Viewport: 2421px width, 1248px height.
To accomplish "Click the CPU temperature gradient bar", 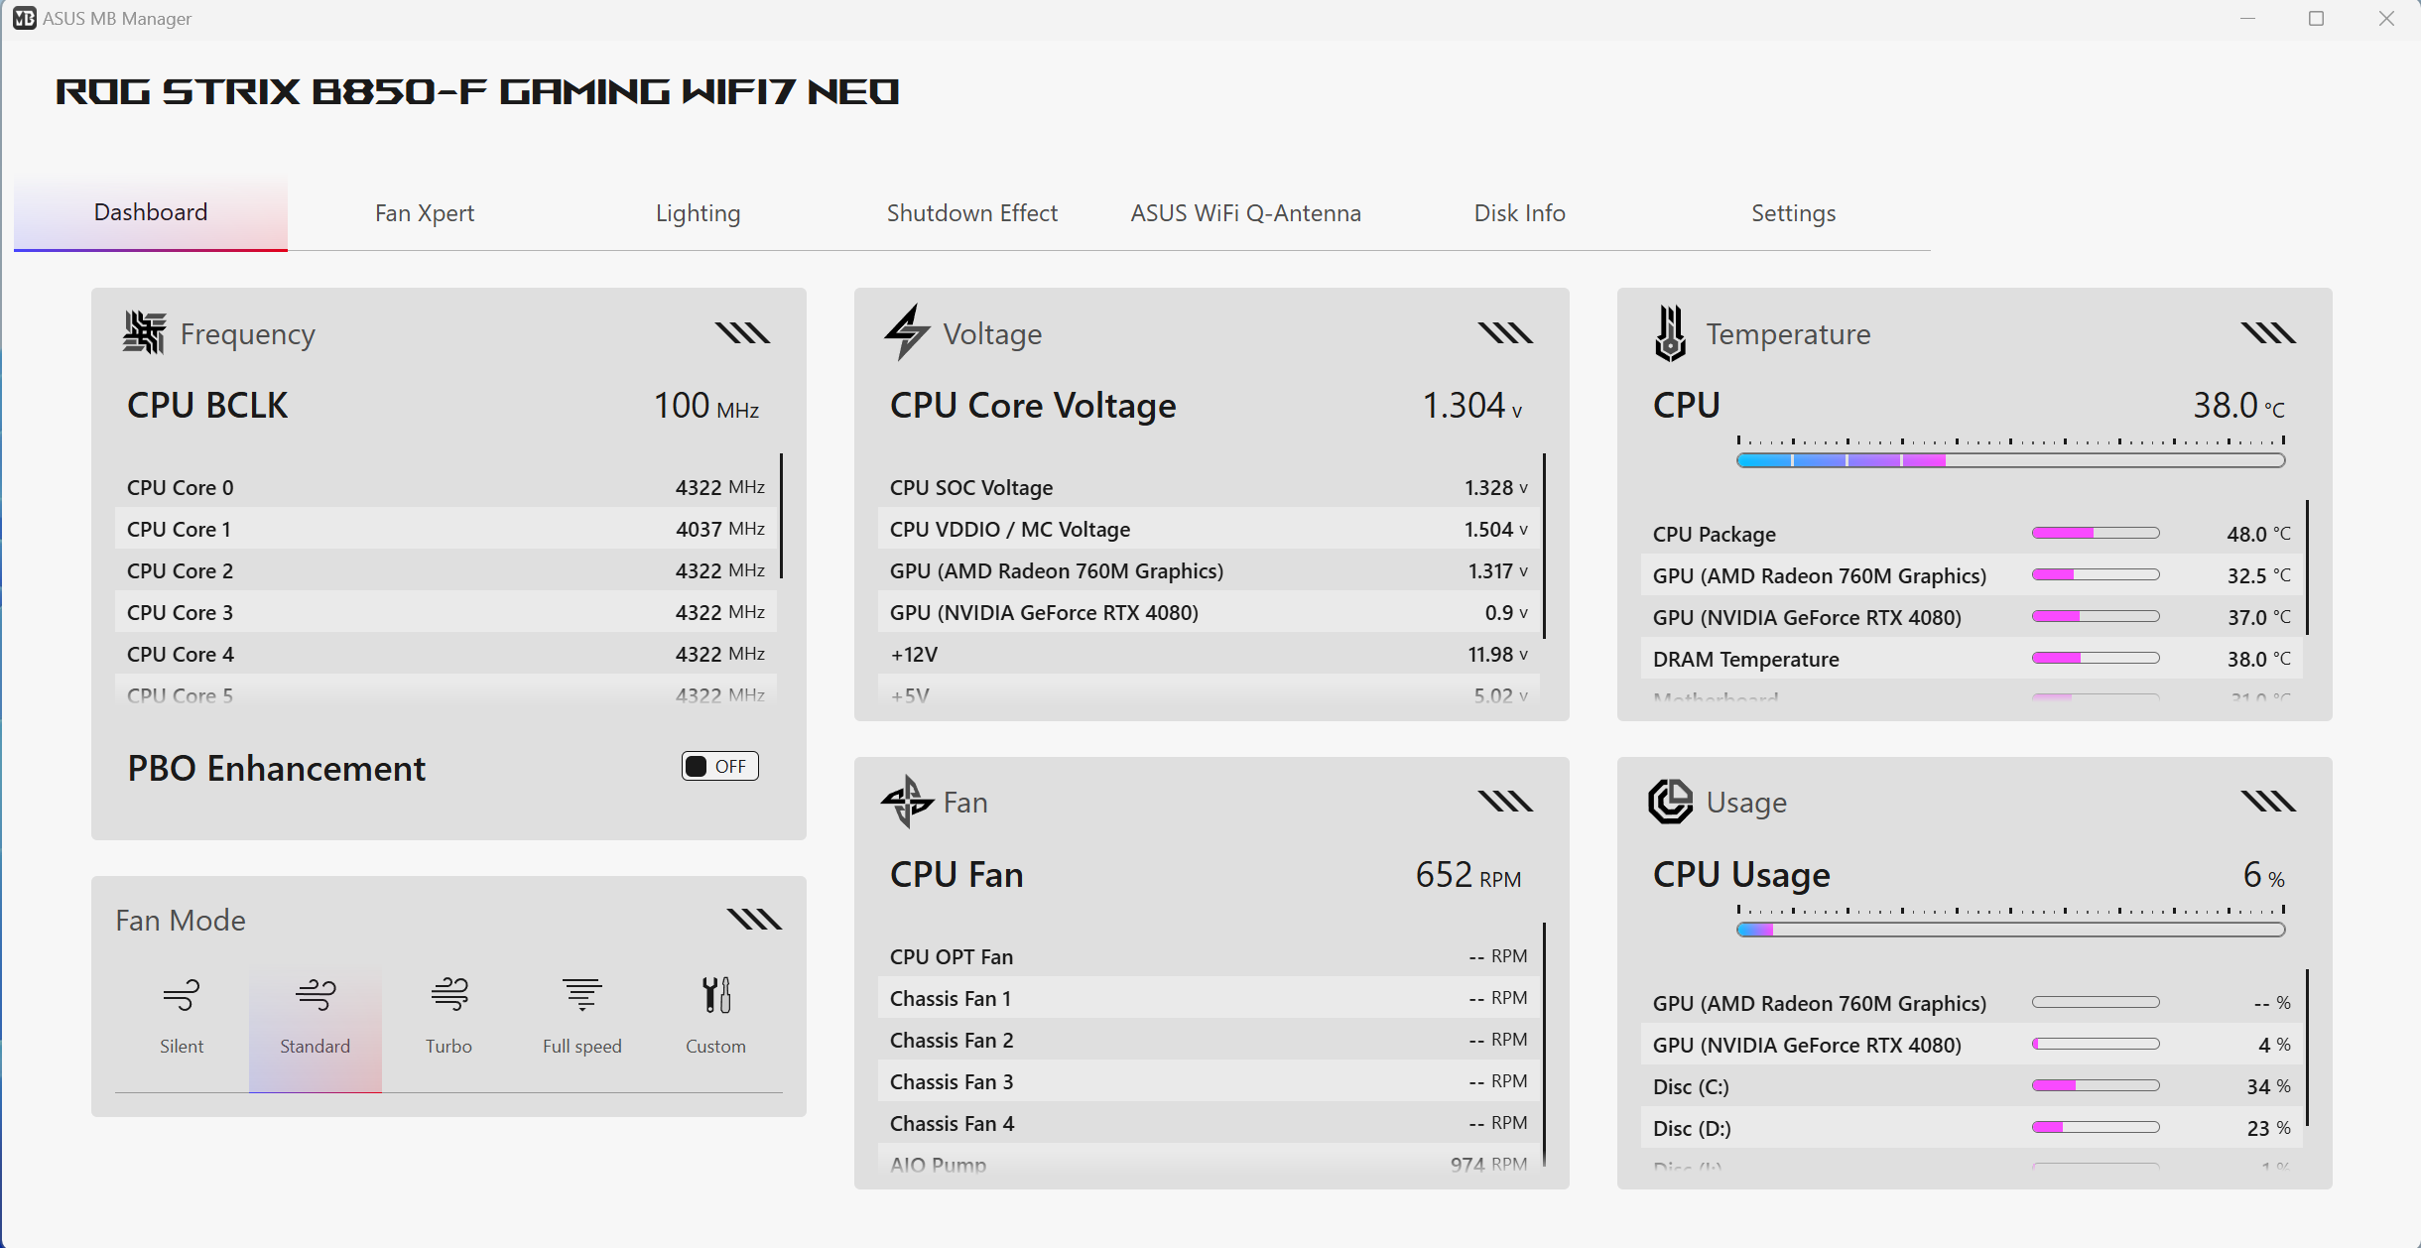I will pos(2011,460).
